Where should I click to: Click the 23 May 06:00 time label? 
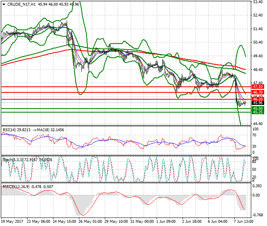(38, 222)
